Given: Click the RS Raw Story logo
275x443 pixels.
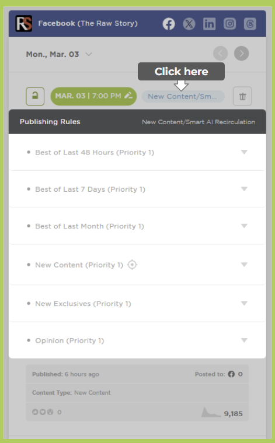Looking at the screenshot, I should point(24,23).
